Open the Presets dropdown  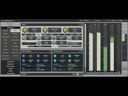tap(98, 21)
